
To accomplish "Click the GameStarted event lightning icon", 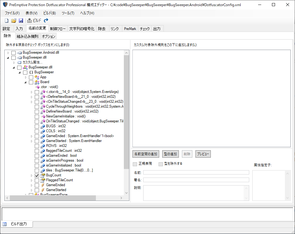I will pos(43,190).
